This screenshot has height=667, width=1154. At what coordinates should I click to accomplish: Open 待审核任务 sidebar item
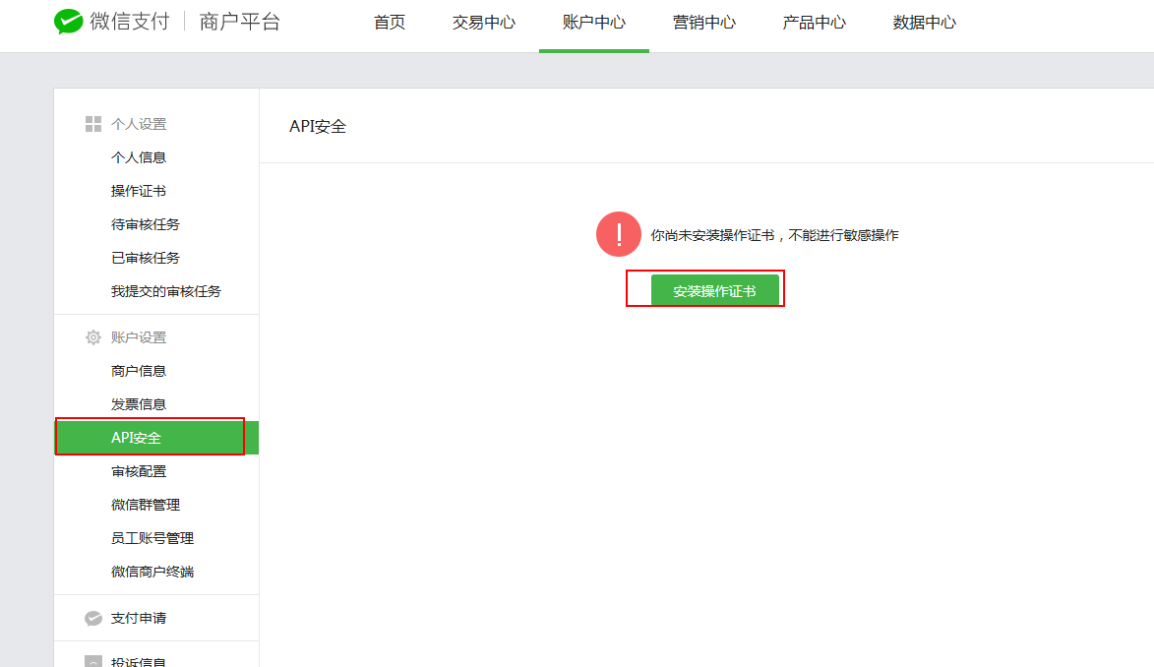(146, 224)
